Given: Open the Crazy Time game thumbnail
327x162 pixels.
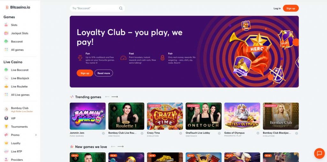Looking at the screenshot, I should (x=165, y=116).
